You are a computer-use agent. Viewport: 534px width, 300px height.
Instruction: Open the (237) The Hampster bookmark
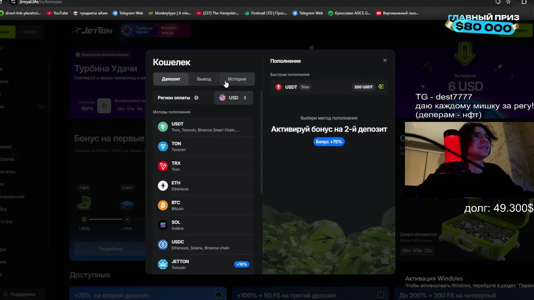click(x=217, y=13)
